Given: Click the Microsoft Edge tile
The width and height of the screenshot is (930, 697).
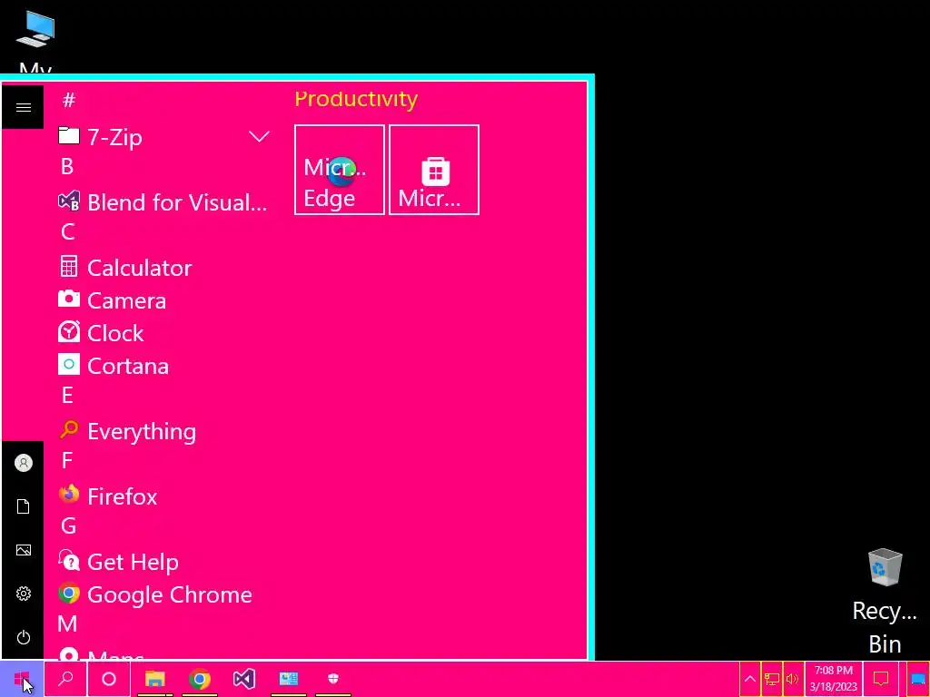Looking at the screenshot, I should point(340,170).
